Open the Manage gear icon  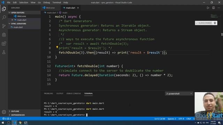point(4,112)
